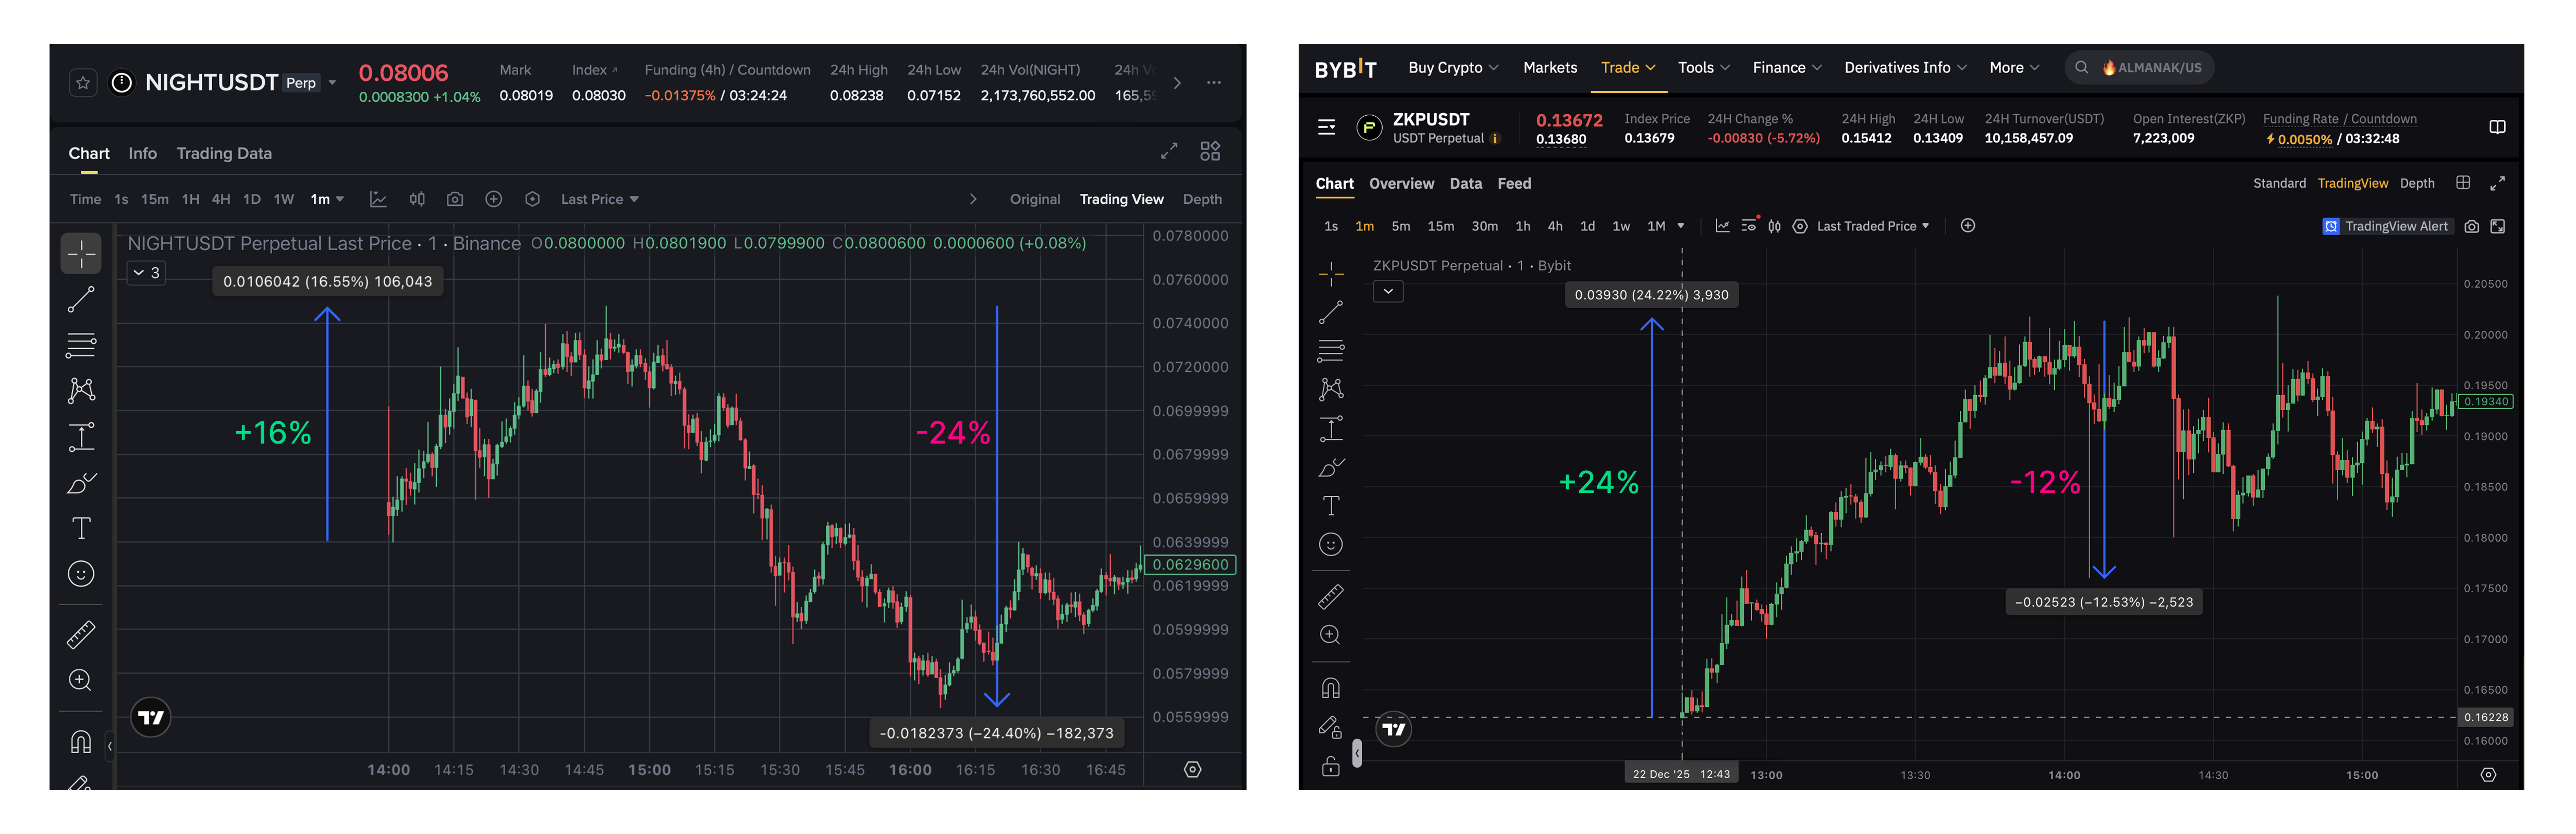Open the Last Price dropdown on the Binance chart

point(598,198)
